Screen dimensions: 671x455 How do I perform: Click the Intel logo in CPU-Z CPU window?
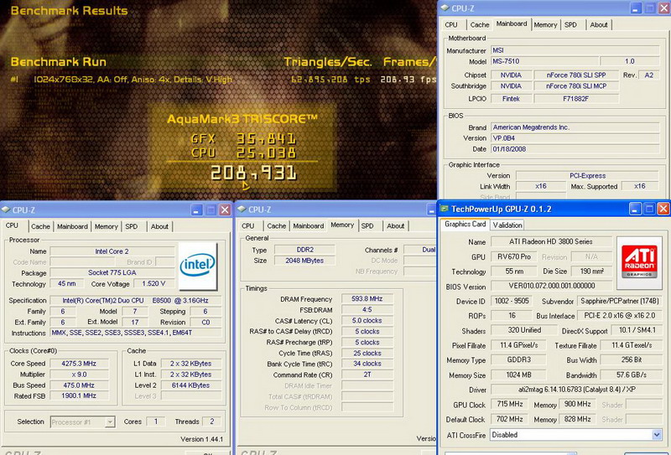click(198, 266)
